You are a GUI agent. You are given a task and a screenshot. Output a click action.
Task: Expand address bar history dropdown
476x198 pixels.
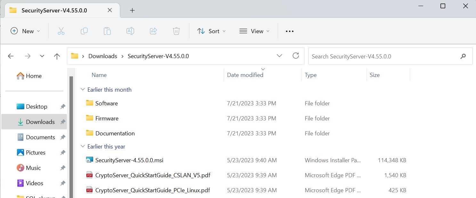[x=279, y=56]
